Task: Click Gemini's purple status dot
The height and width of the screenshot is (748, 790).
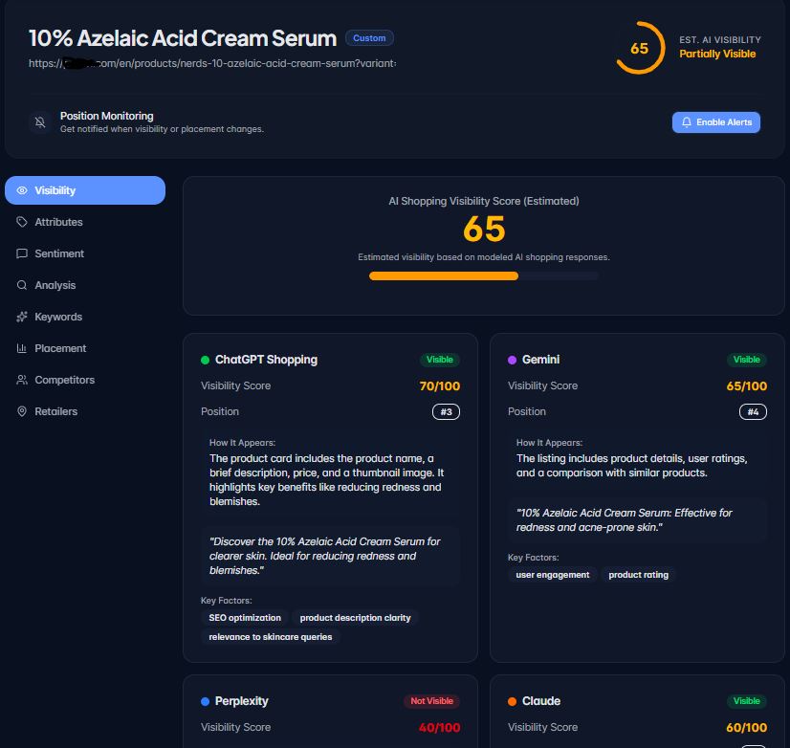Action: point(513,360)
